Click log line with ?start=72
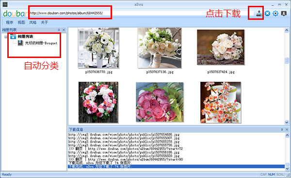This screenshot has height=178, width=291. pos(126,149)
